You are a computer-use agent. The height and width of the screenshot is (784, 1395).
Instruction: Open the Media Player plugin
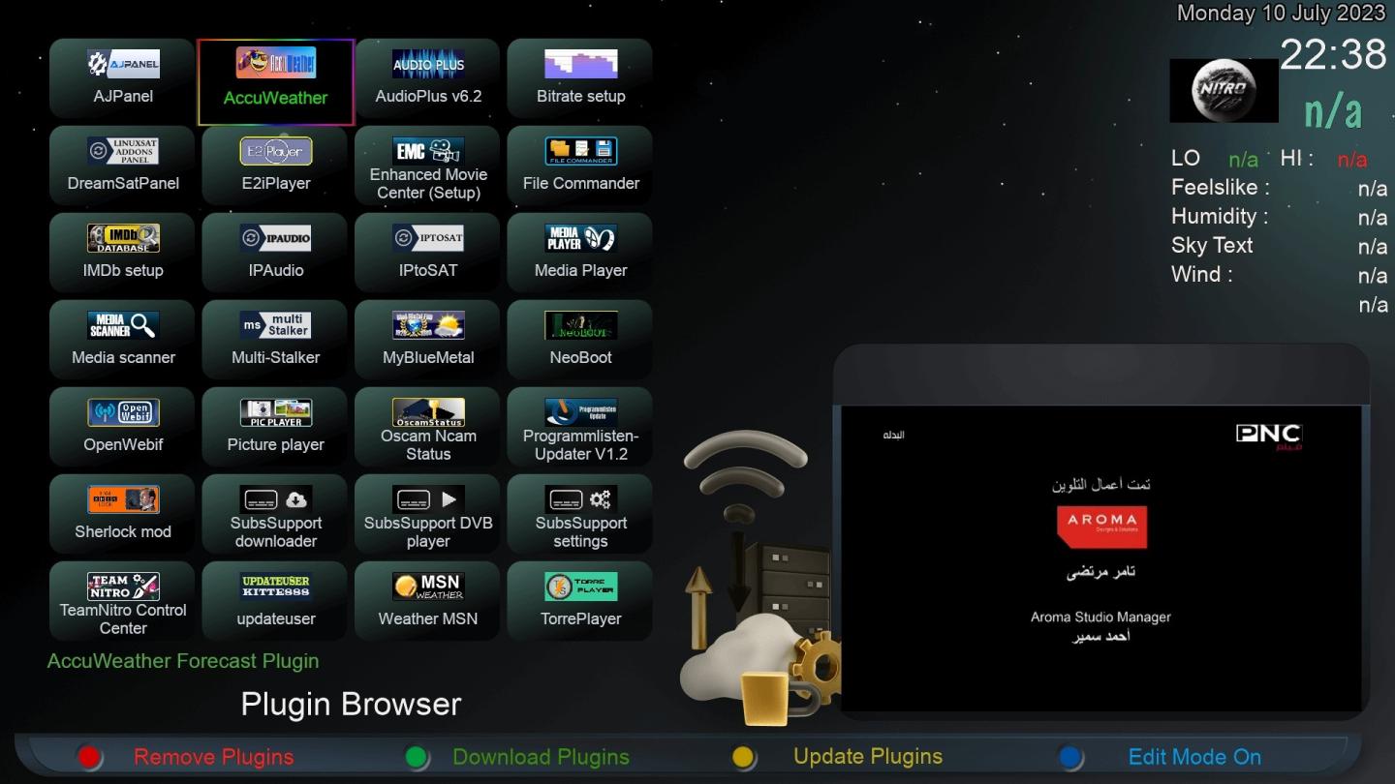point(580,253)
